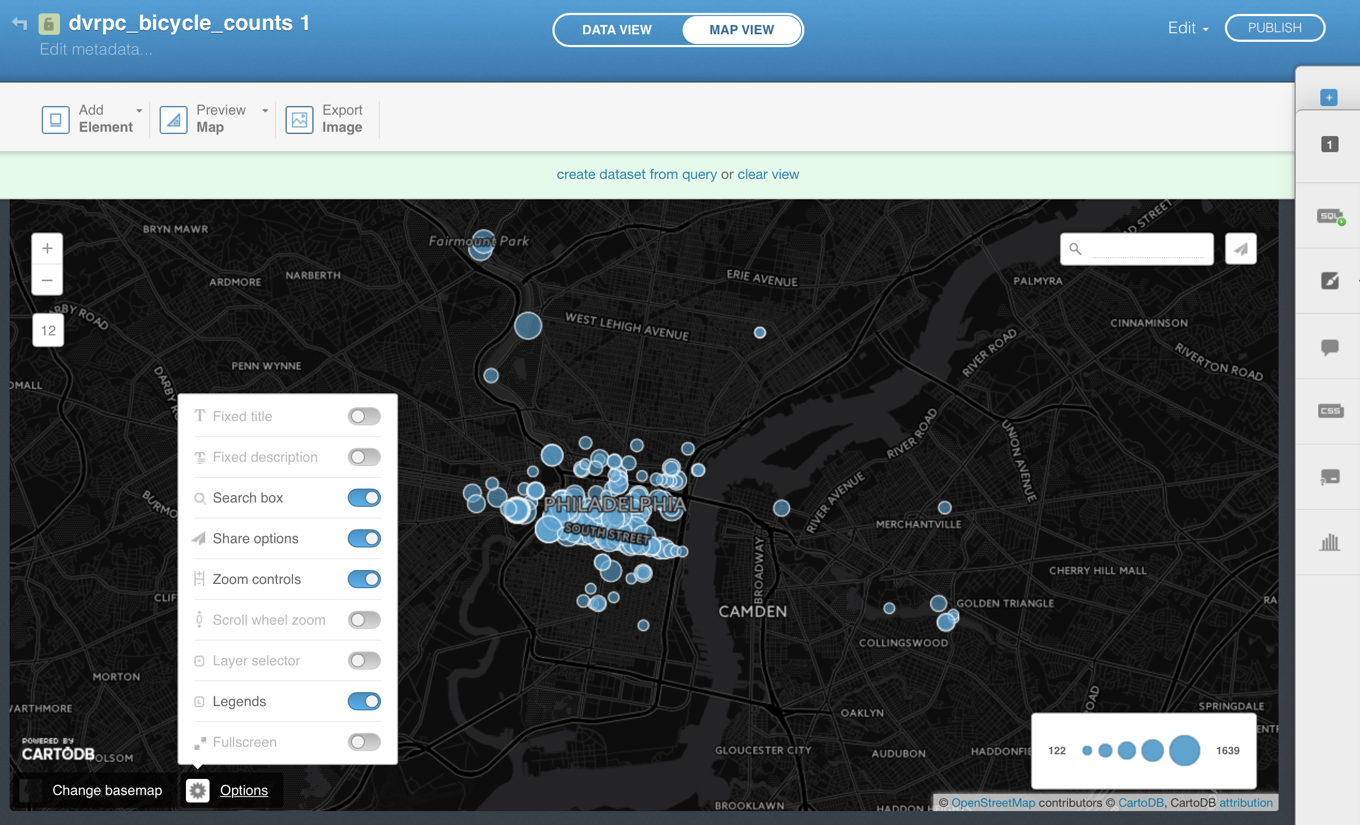
Task: Open the legends icon in sidebar
Action: (x=1329, y=477)
